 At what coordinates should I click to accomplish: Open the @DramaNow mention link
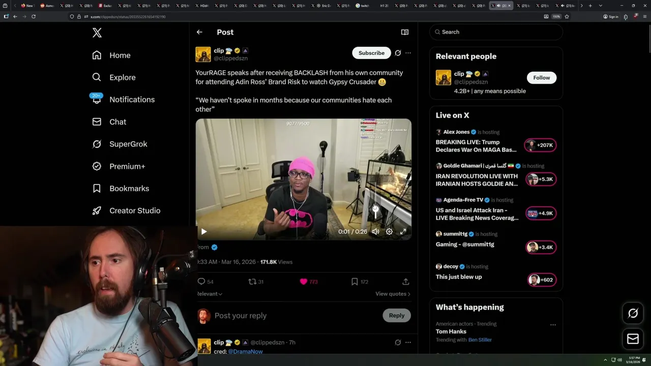coord(245,351)
